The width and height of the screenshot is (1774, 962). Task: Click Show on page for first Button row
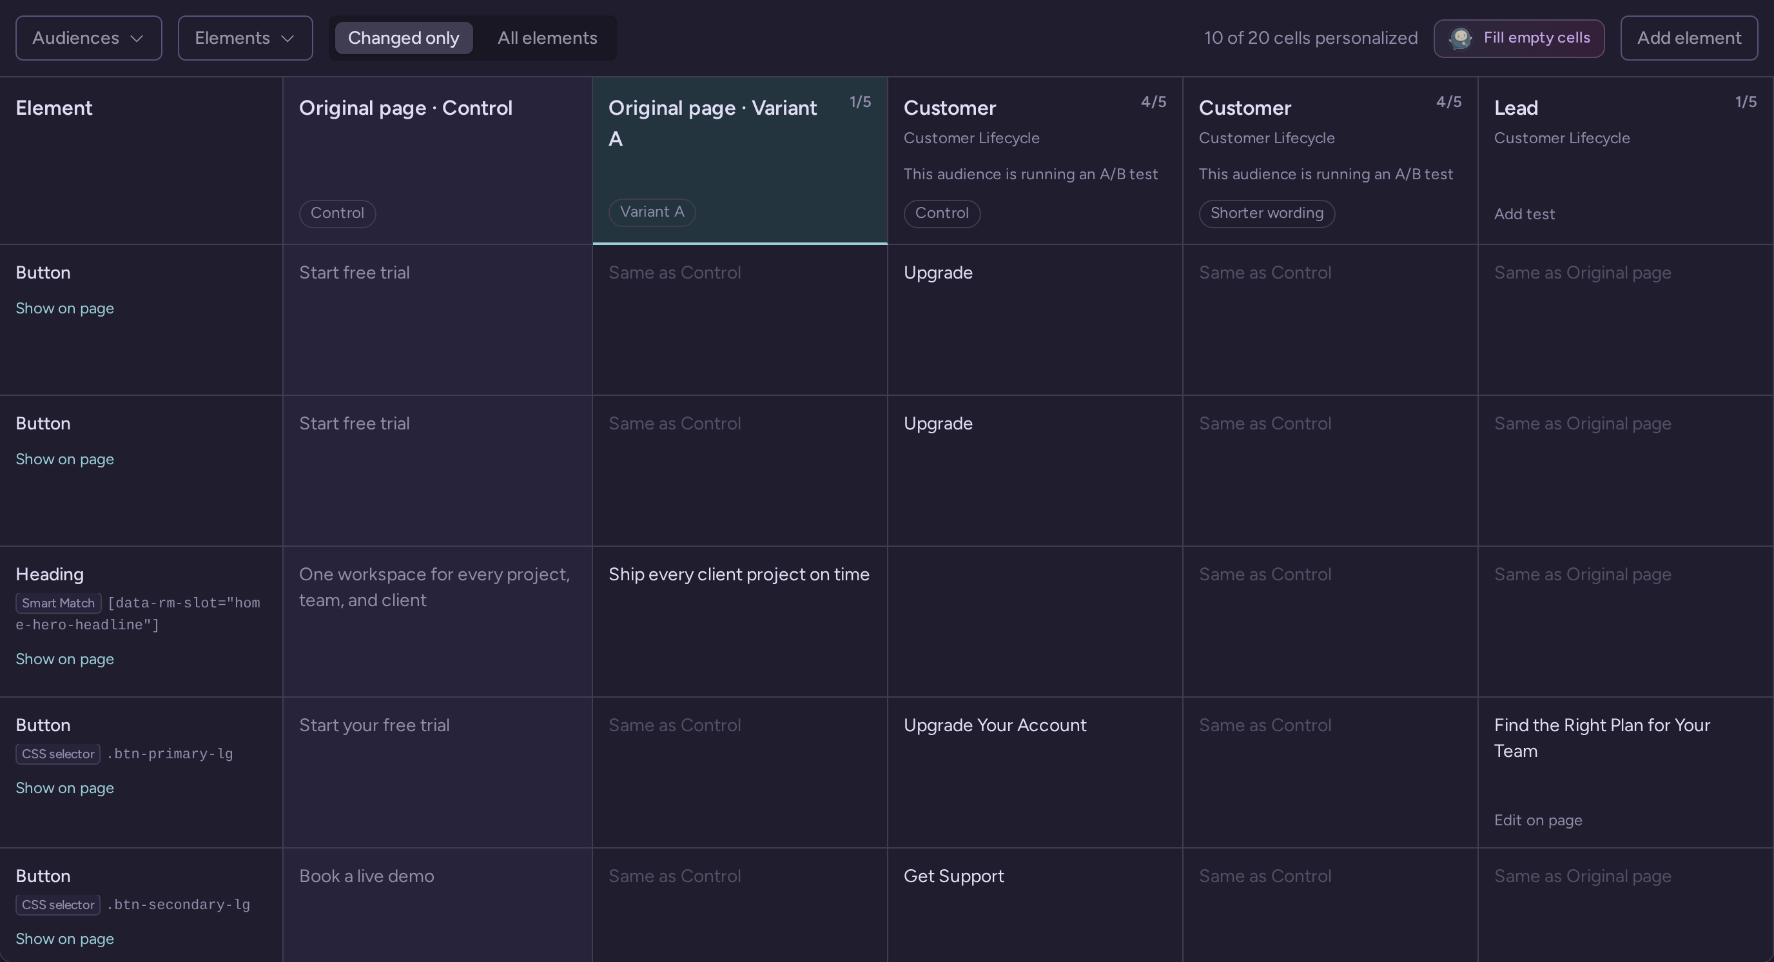[64, 308]
